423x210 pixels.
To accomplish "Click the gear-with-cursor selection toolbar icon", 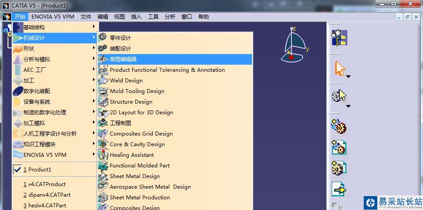I will click(x=339, y=96).
